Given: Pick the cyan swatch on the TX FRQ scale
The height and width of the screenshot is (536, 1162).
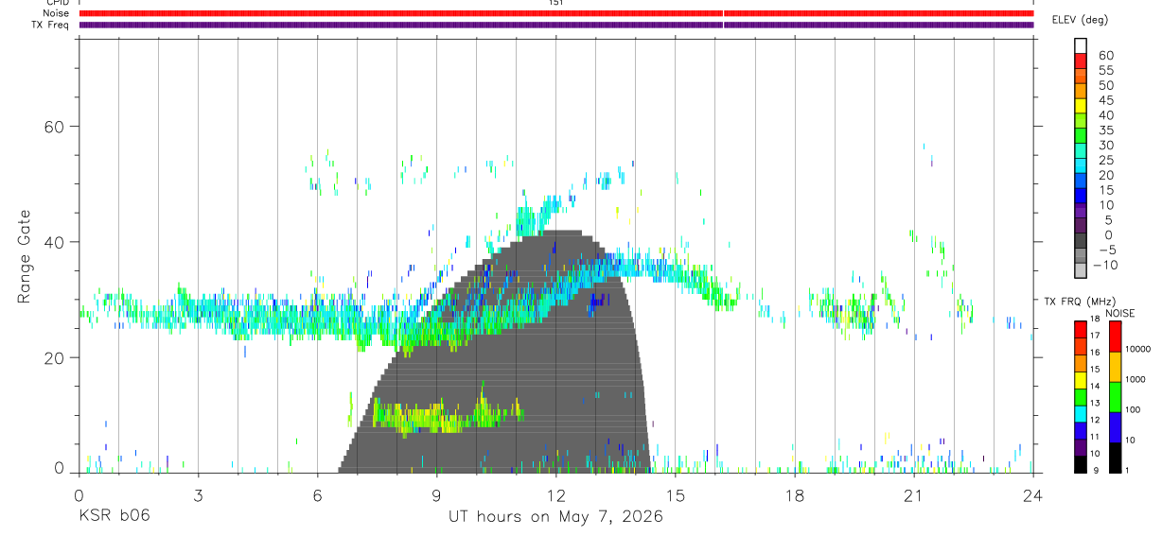Looking at the screenshot, I should click(1081, 414).
